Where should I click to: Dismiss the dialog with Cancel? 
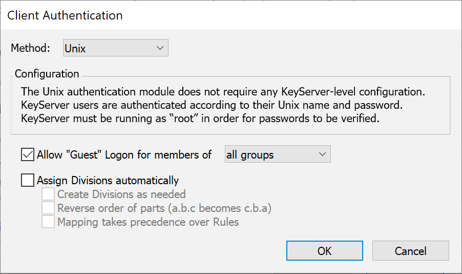[410, 251]
